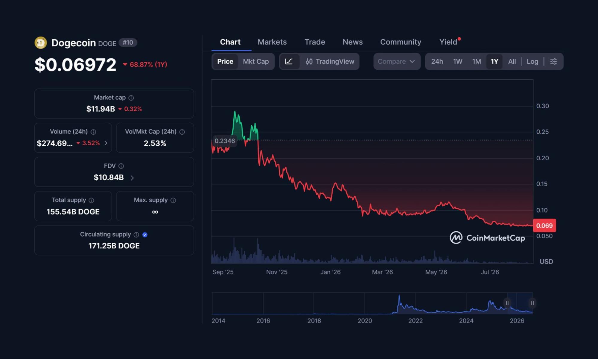Image resolution: width=598 pixels, height=359 pixels.
Task: Click Vol/Mkt Cap (24h) info icon
Action: point(182,132)
